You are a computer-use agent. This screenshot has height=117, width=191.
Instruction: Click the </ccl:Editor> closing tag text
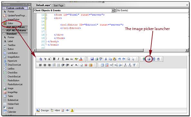click(x=71, y=28)
